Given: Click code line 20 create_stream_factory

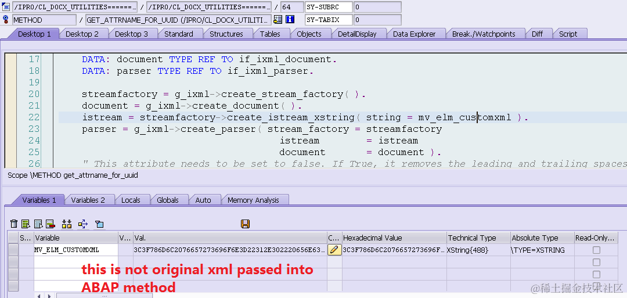Looking at the screenshot, I should point(224,95).
